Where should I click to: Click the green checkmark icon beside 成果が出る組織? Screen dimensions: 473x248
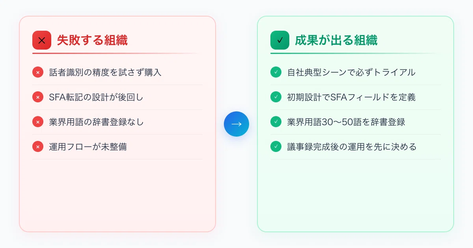(x=280, y=40)
